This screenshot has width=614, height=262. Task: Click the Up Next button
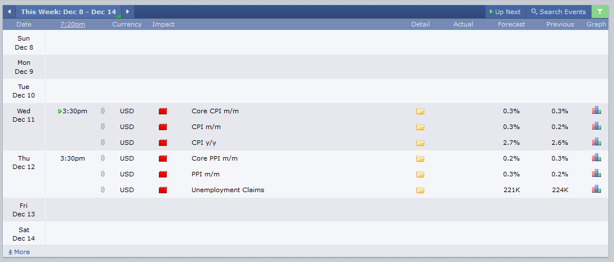505,12
